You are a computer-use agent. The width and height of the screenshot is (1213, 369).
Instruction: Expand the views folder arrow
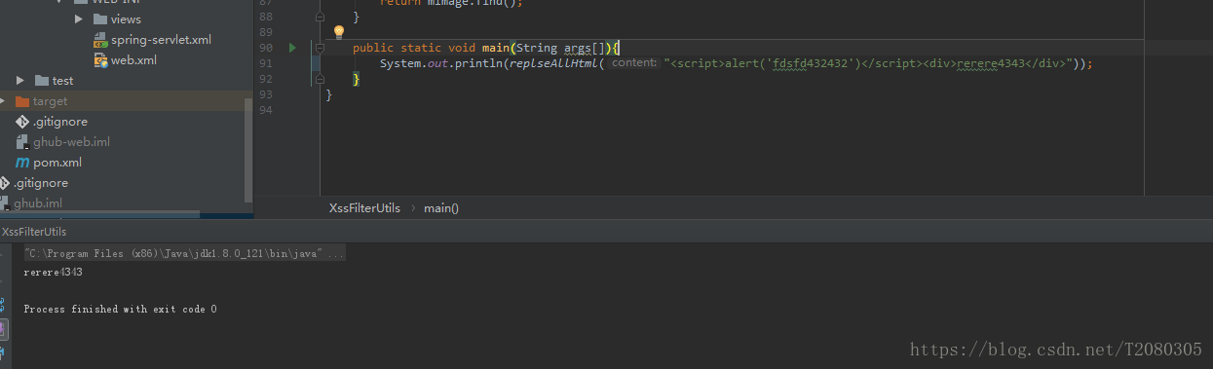79,19
